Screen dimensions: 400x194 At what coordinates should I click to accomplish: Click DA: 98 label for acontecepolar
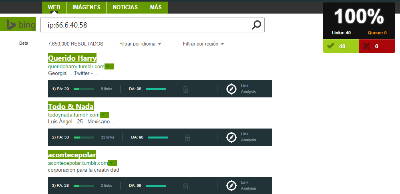[x=135, y=186]
